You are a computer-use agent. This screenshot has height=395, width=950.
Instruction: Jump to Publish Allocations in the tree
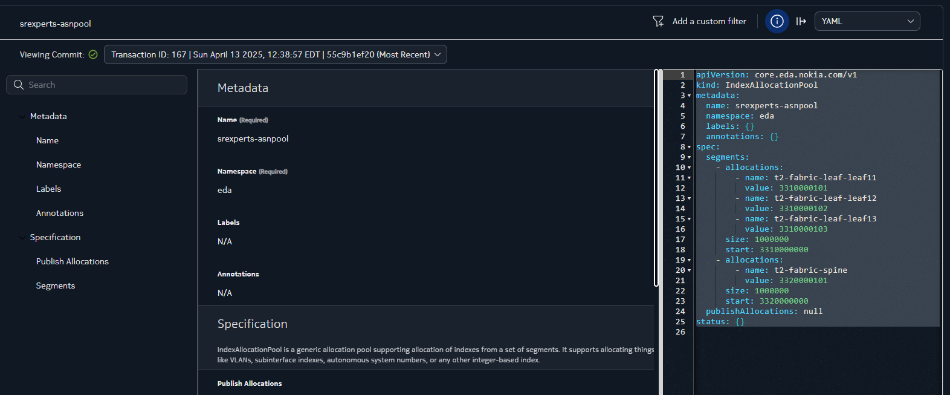click(x=72, y=261)
